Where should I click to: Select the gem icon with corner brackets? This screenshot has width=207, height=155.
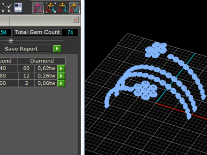[x=51, y=8]
